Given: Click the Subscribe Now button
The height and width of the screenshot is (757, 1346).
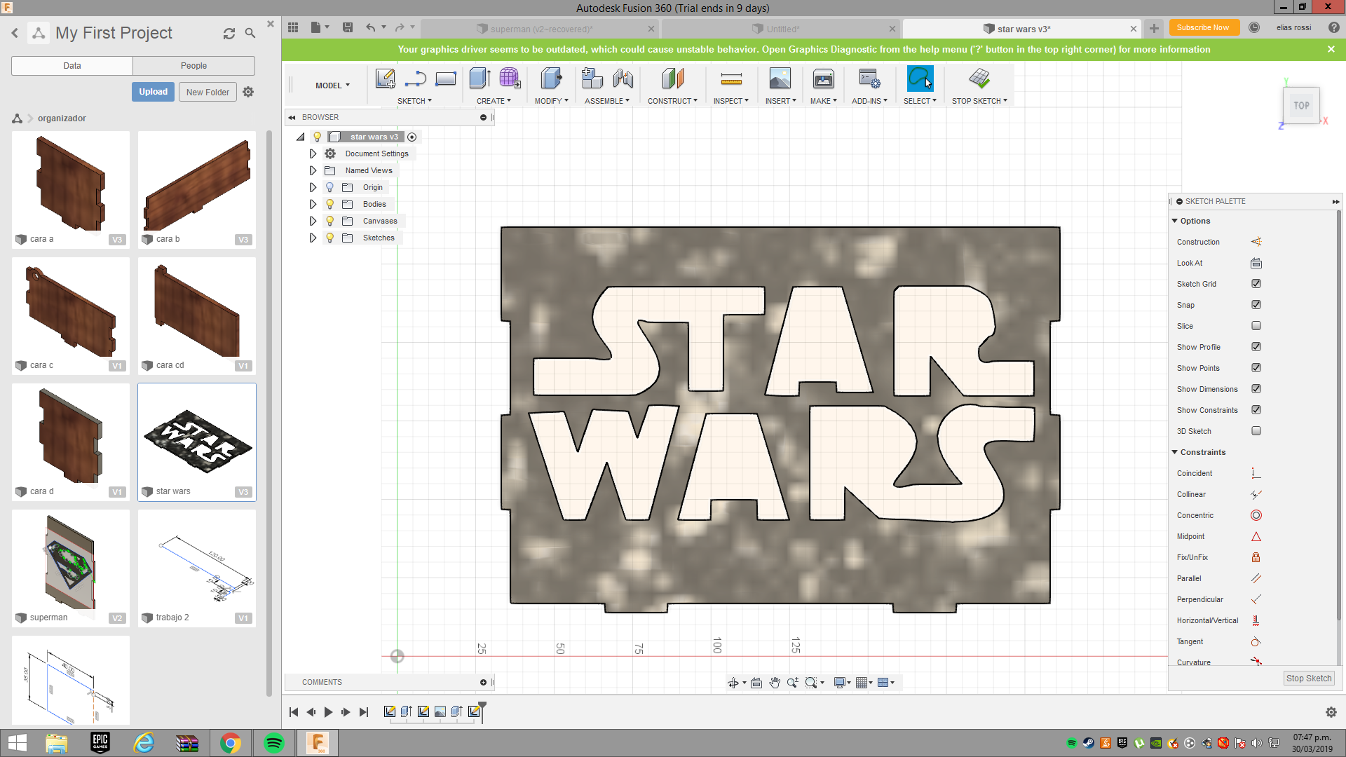Looking at the screenshot, I should [1203, 27].
